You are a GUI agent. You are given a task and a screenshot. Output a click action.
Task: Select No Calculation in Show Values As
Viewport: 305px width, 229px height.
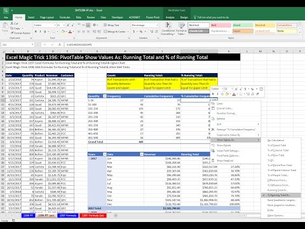pyautogui.click(x=281, y=141)
